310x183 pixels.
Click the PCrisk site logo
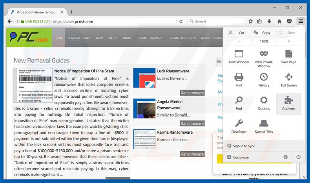point(29,38)
